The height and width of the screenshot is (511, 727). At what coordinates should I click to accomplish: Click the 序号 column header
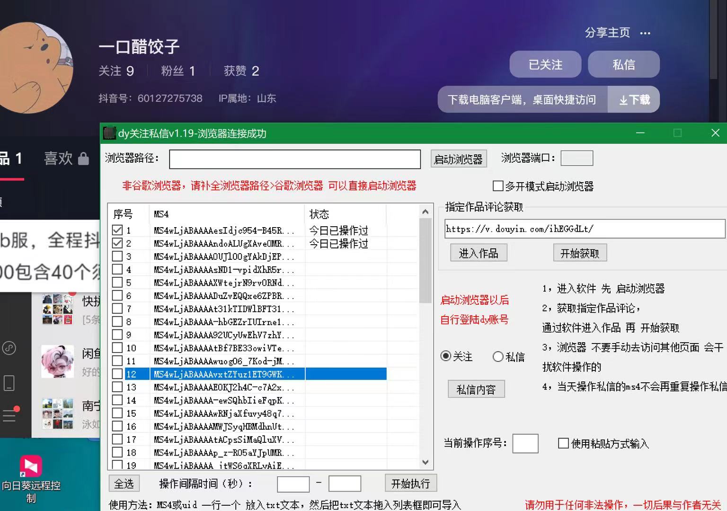click(x=129, y=214)
